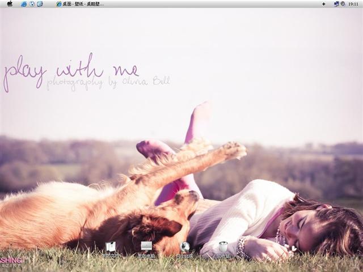Switch to the 桌面 - 壁纸 browser window
The width and height of the screenshot is (363, 272).
pyautogui.click(x=79, y=4)
